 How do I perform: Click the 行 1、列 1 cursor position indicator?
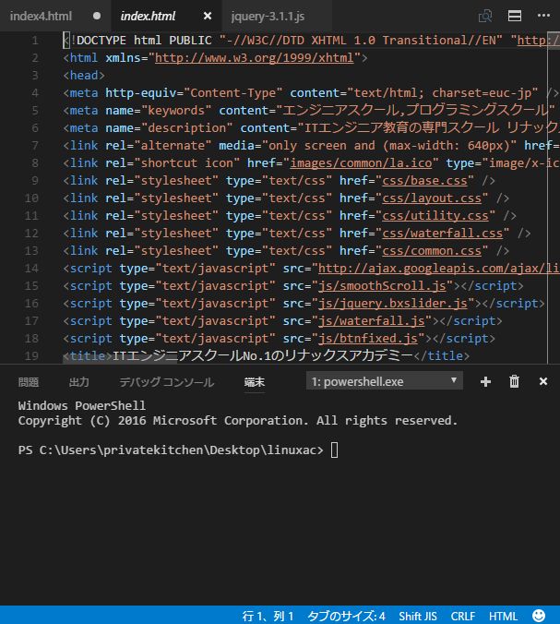[268, 616]
